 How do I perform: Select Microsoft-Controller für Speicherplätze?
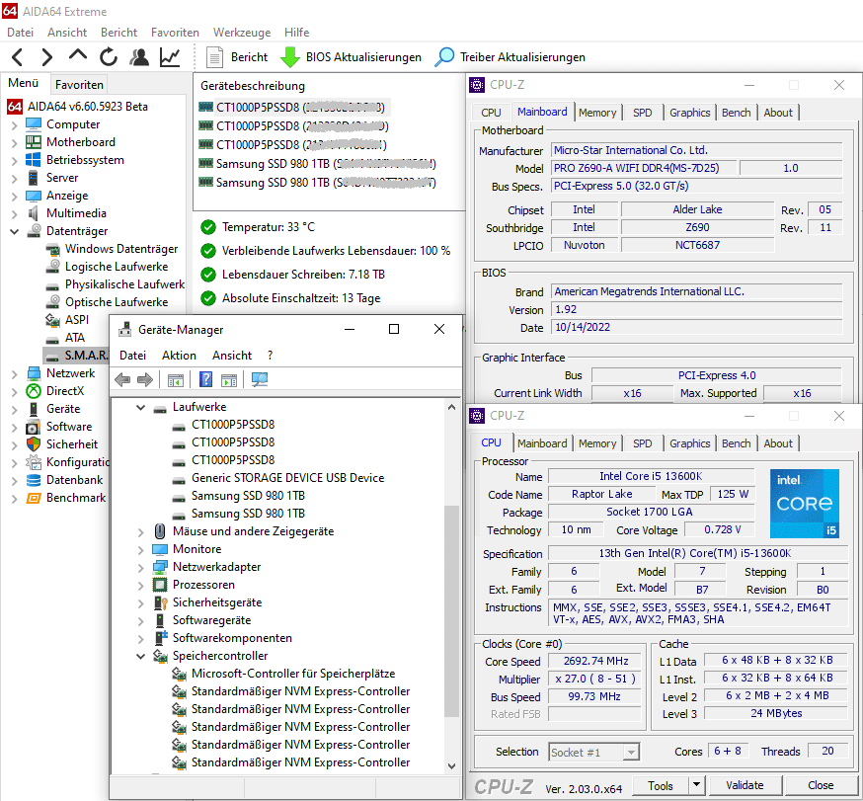coord(293,674)
